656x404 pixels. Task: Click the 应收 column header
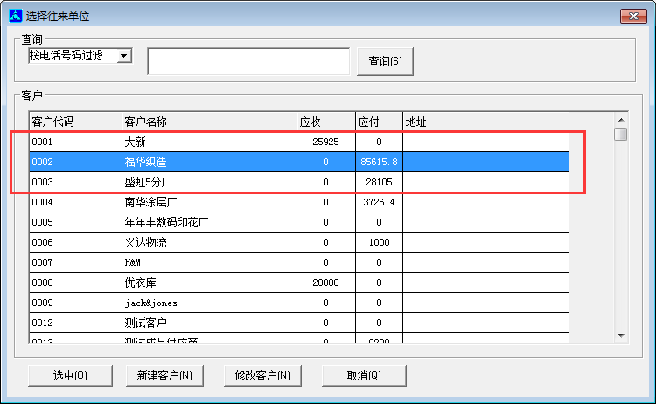[326, 122]
